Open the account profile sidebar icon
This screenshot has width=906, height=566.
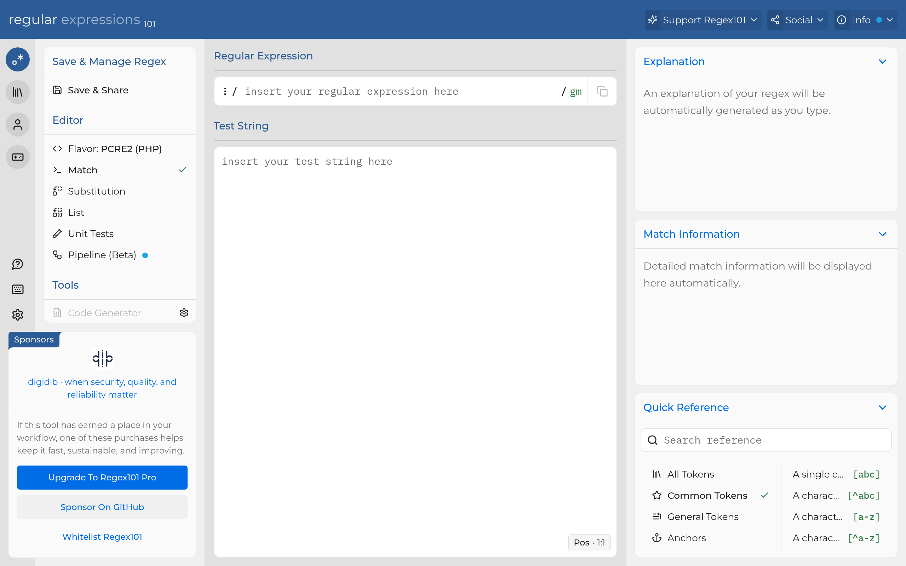[18, 125]
